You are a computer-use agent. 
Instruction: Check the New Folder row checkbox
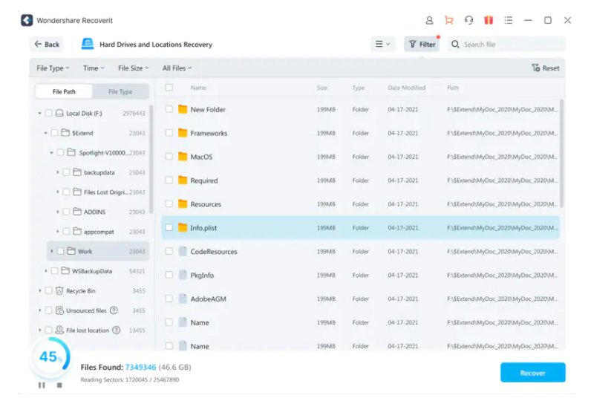[x=169, y=109]
